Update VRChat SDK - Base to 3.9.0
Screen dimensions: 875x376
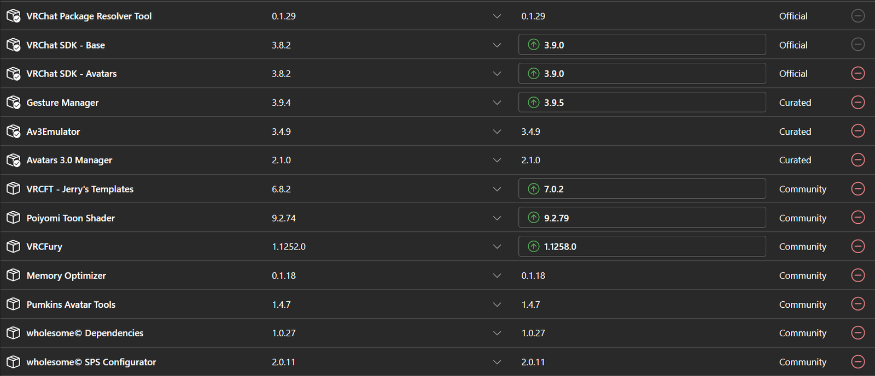click(x=641, y=45)
